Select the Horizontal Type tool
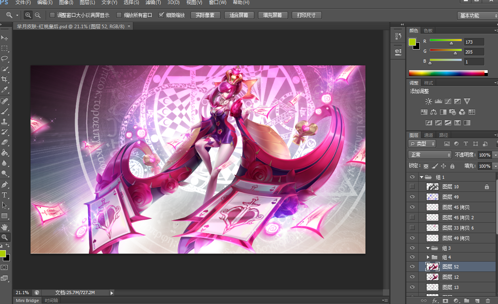The width and height of the screenshot is (498, 304). pos(4,195)
